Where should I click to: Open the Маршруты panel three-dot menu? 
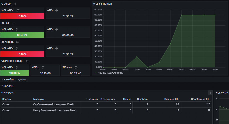[210, 93]
